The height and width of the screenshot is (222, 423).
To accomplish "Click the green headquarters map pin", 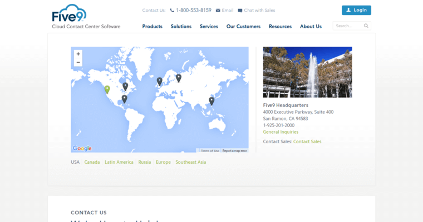I will [x=107, y=89].
